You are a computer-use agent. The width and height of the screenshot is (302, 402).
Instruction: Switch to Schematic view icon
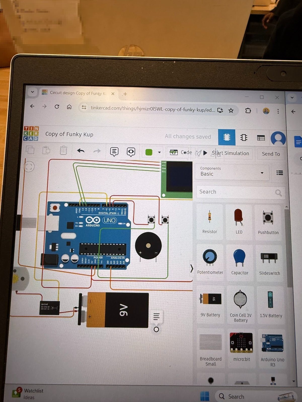pyautogui.click(x=244, y=137)
